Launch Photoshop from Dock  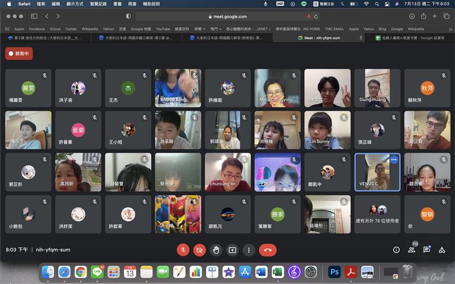click(334, 272)
